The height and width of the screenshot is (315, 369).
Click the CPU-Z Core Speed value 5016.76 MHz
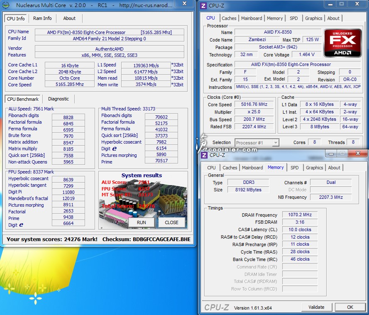[254, 104]
